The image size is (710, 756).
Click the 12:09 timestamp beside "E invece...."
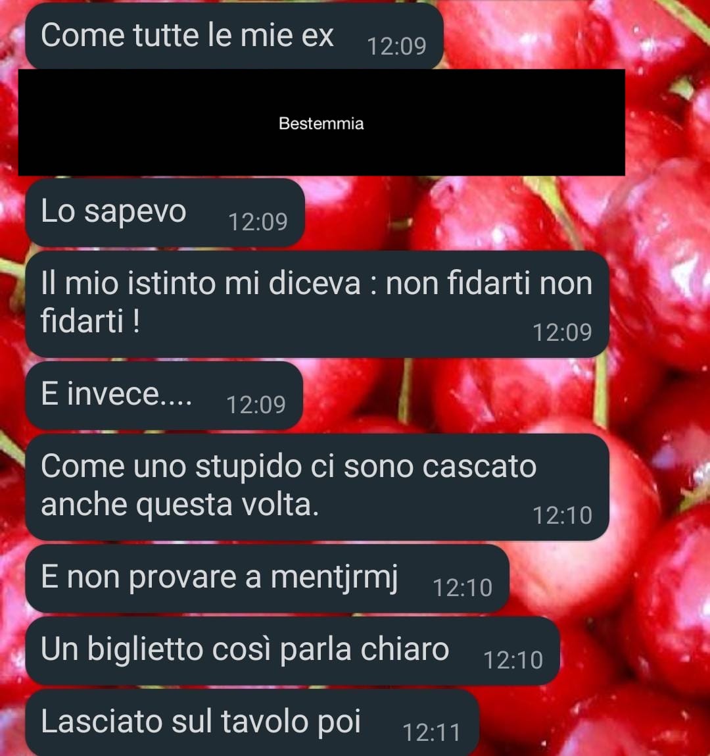point(256,405)
